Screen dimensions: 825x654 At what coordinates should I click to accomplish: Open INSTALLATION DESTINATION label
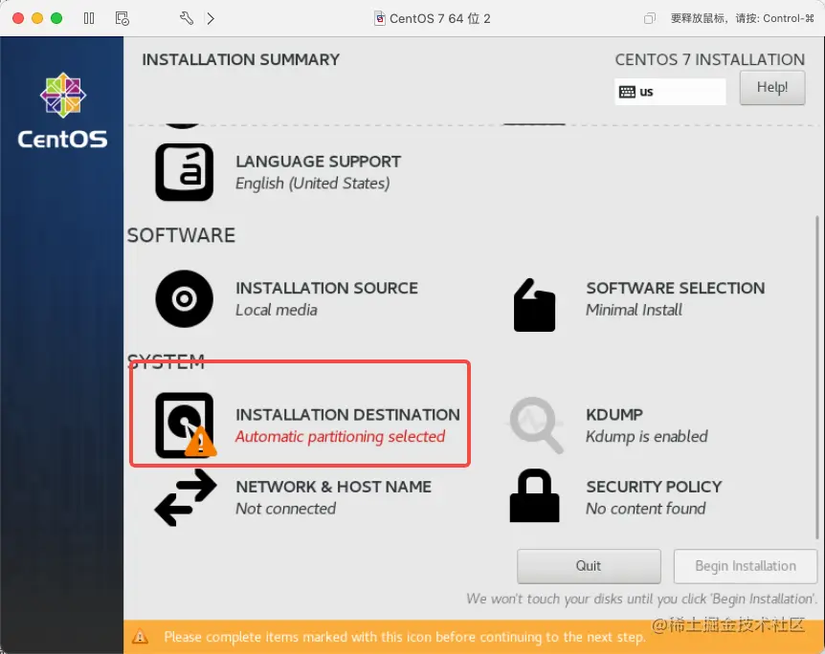tap(347, 415)
